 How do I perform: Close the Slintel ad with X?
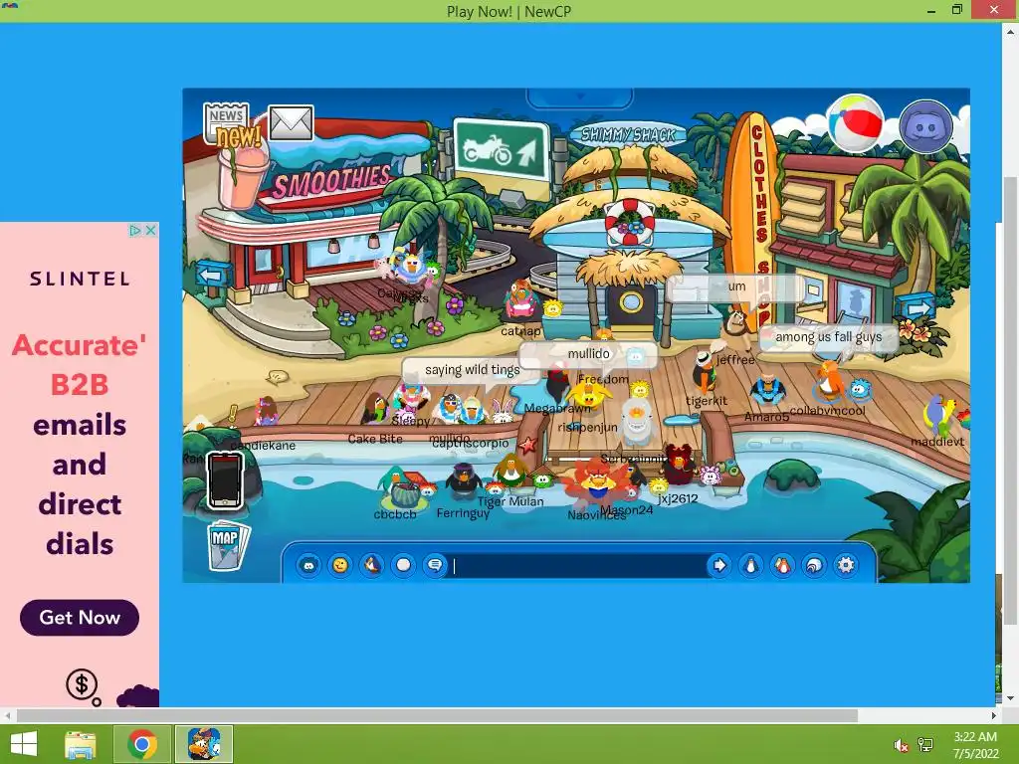pos(151,230)
